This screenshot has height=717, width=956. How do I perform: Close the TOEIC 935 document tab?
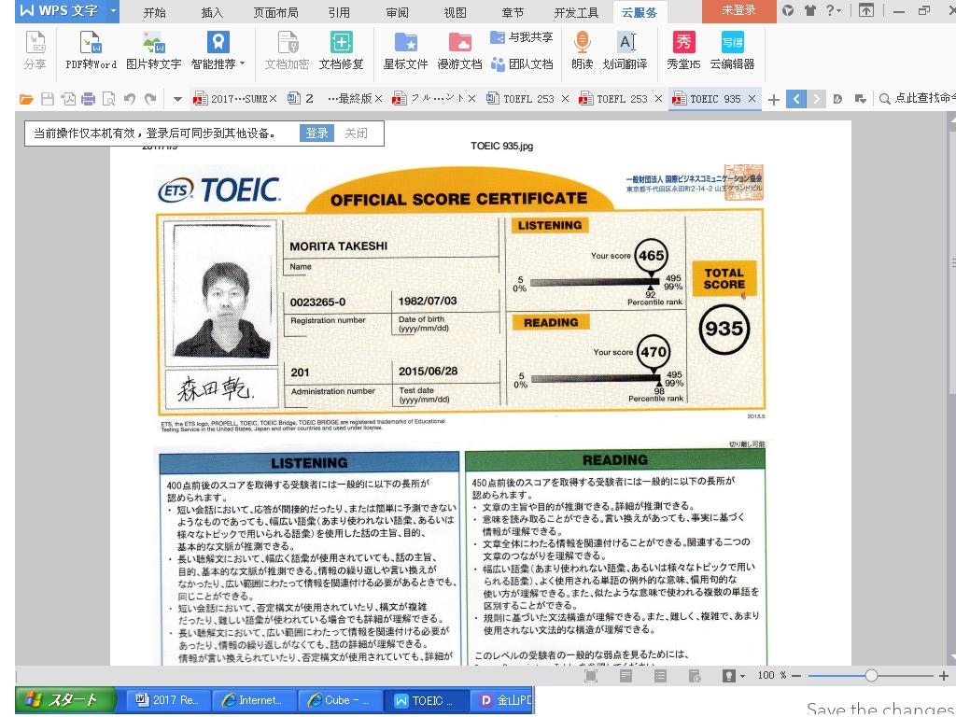coord(752,99)
